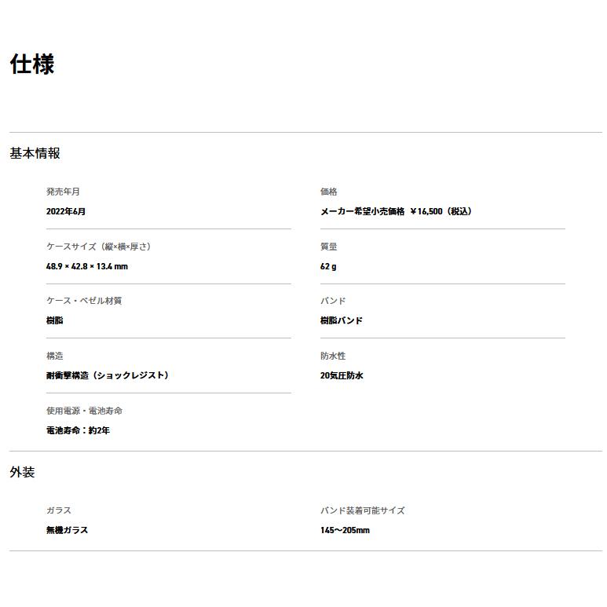The height and width of the screenshot is (607, 607).
Task: Select the 2022年6月 release date value
Action: coord(66,211)
